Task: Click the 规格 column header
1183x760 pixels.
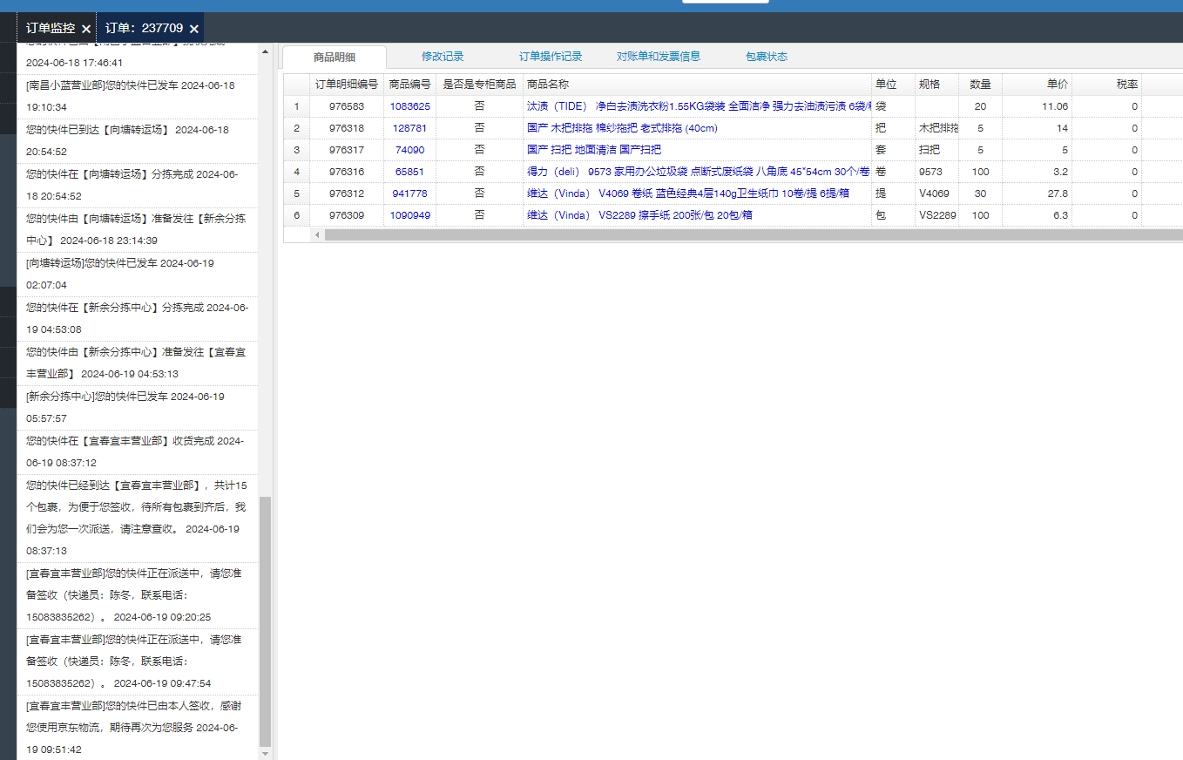Action: coord(936,85)
